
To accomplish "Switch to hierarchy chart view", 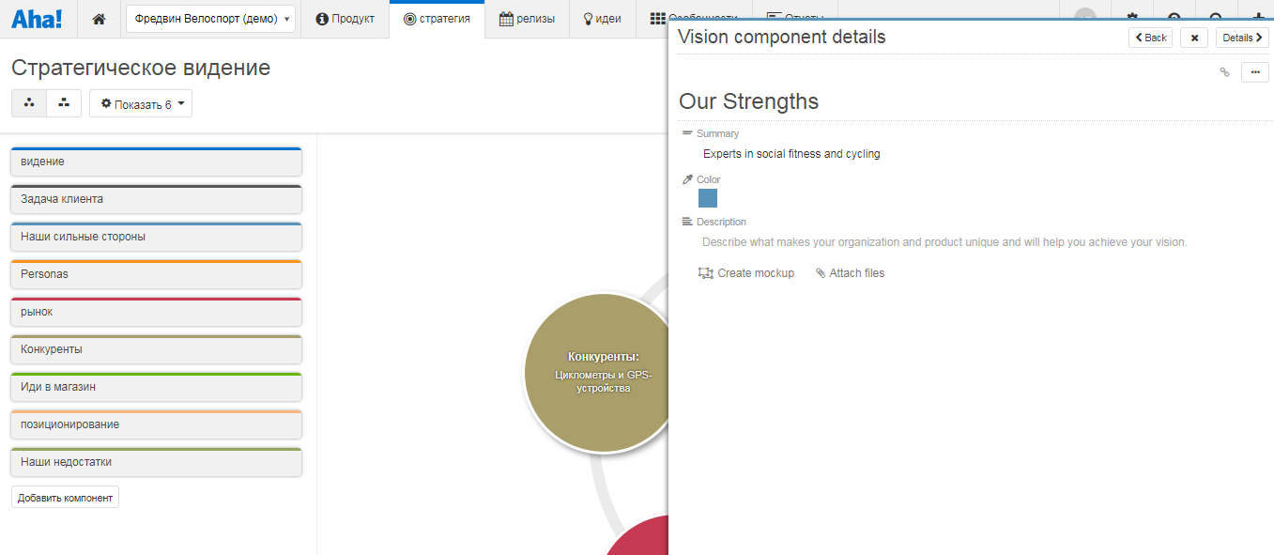I will point(64,103).
